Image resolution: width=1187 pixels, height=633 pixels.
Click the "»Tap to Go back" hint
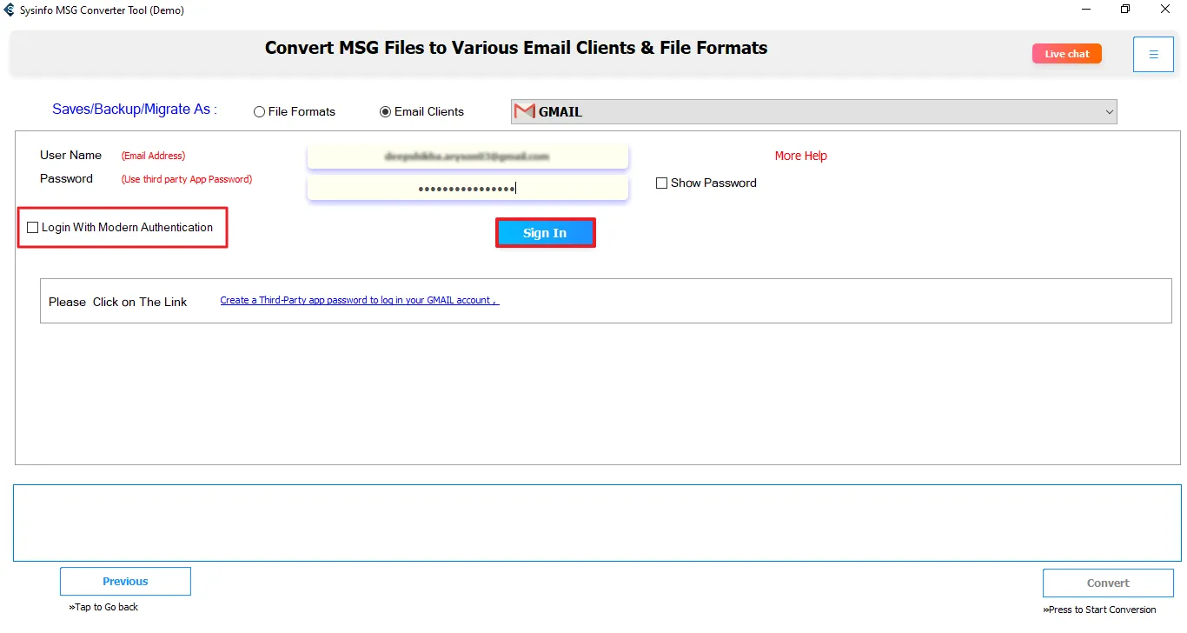point(103,607)
